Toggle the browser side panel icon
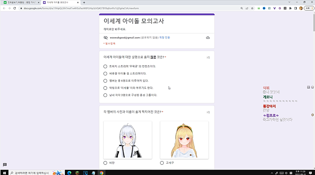 coord(296,8)
